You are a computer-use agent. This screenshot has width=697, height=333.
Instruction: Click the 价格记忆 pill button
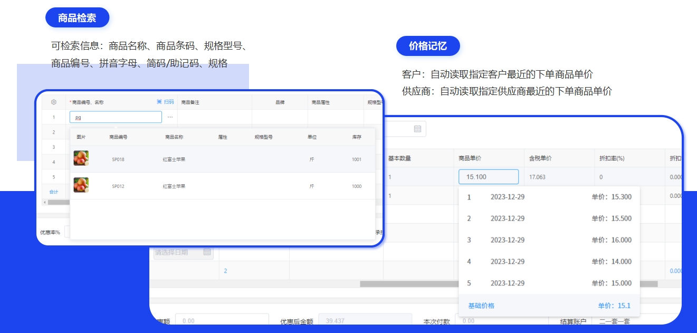pyautogui.click(x=428, y=46)
